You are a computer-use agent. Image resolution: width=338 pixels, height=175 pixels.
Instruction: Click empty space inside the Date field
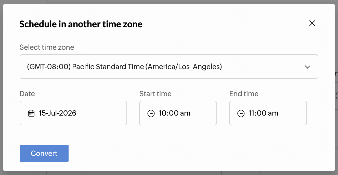[102, 113]
